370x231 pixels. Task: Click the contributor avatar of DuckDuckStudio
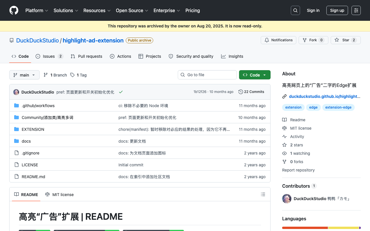287,199
